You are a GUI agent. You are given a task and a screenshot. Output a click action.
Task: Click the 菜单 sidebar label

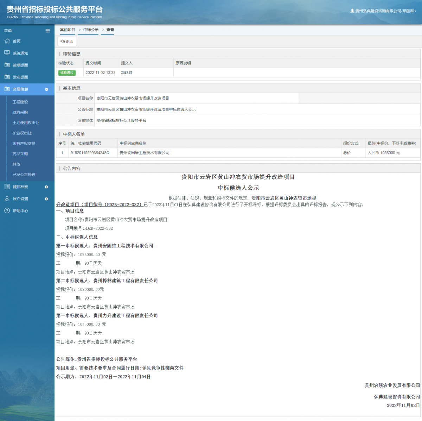pyautogui.click(x=8, y=31)
